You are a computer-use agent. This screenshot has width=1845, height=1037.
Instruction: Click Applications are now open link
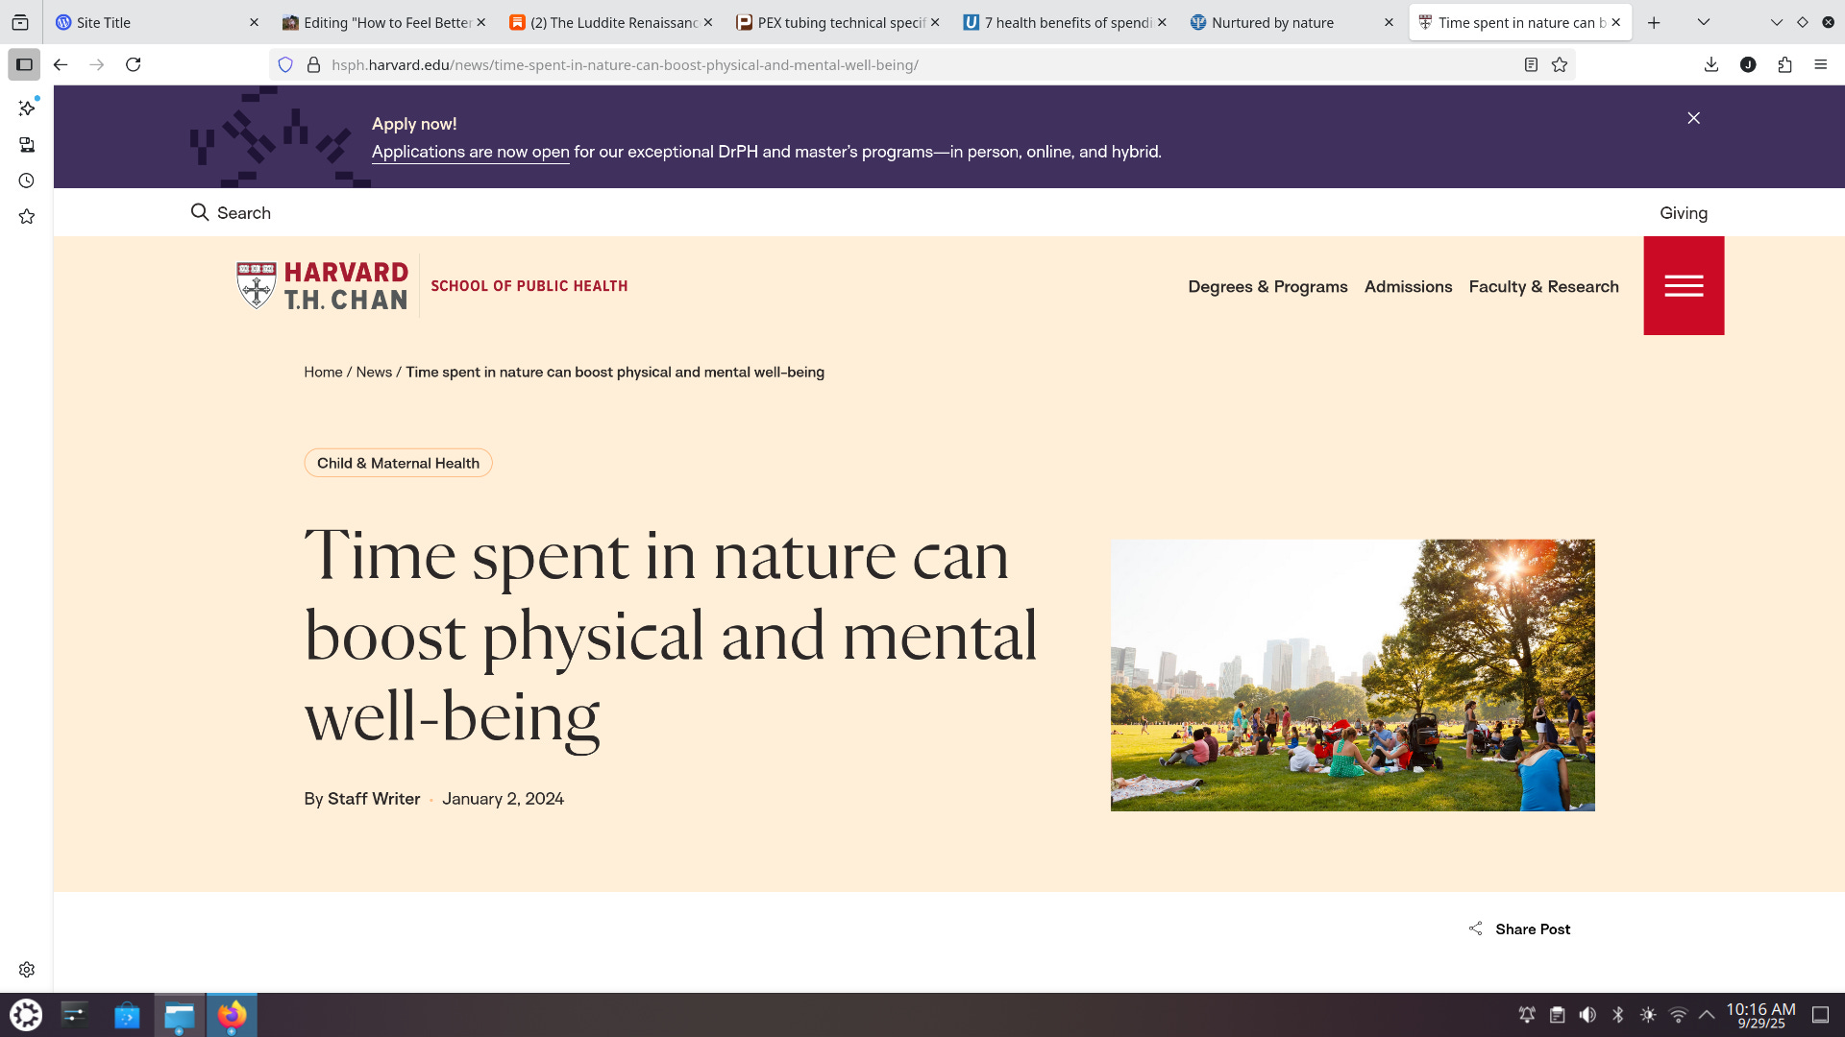coord(470,152)
